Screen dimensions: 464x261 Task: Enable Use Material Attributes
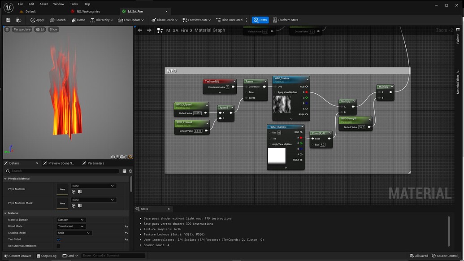tap(59, 246)
